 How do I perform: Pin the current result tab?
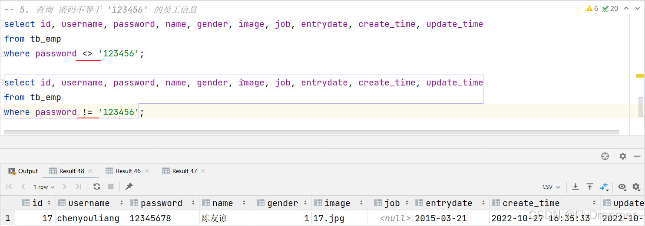(129, 187)
